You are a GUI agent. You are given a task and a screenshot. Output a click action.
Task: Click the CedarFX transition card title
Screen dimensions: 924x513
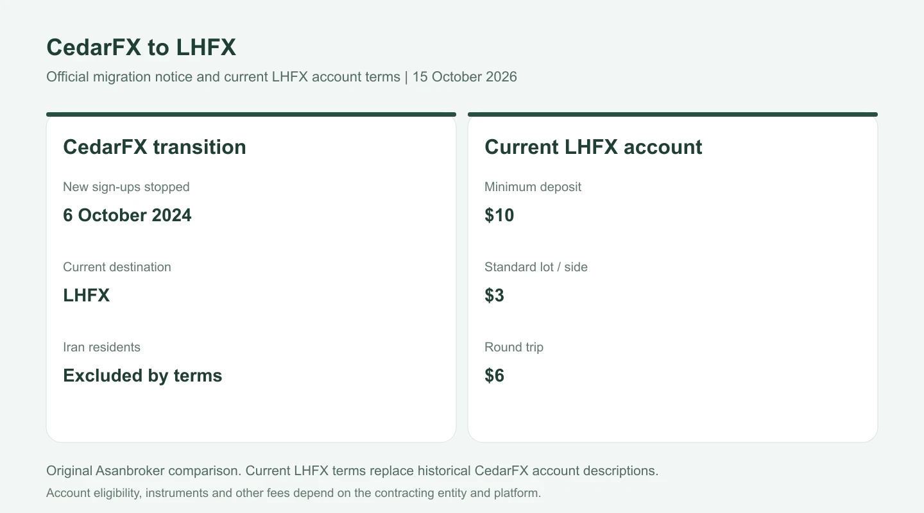[155, 147]
